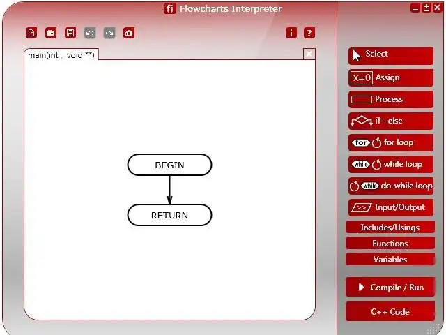Image resolution: width=446 pixels, height=335 pixels.
Task: Maximize the window using the ± button
Action: 426,8
